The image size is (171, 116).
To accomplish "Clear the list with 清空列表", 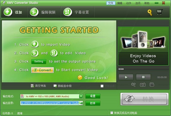I will point(38,86).
